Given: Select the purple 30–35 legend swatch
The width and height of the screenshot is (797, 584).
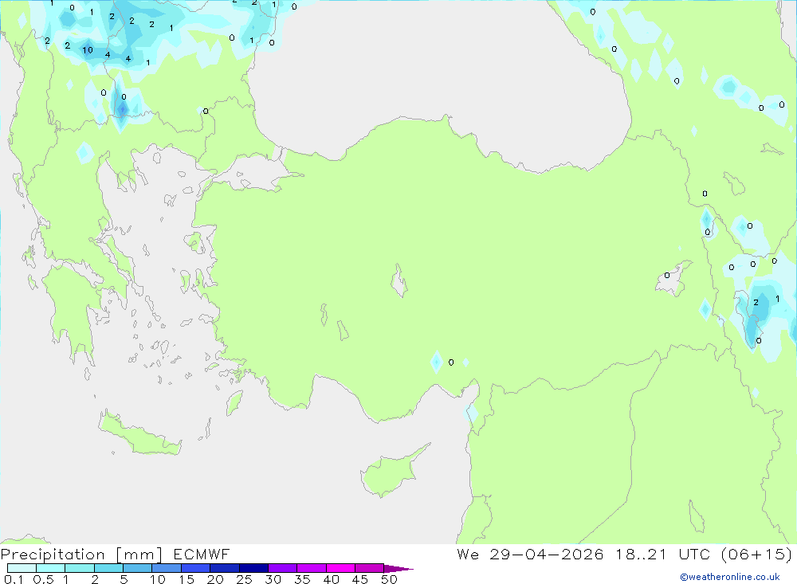Looking at the screenshot, I should tap(282, 568).
